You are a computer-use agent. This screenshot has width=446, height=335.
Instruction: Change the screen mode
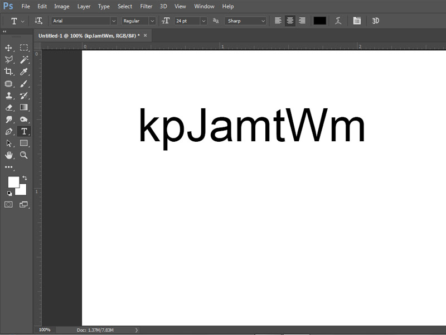point(23,204)
